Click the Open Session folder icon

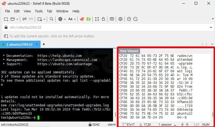(13, 19)
